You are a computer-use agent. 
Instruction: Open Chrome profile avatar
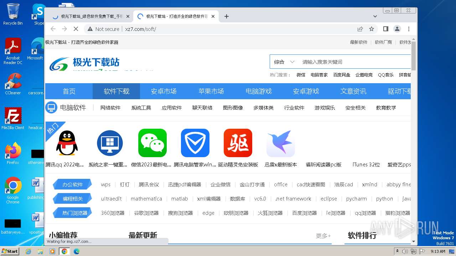(x=397, y=29)
